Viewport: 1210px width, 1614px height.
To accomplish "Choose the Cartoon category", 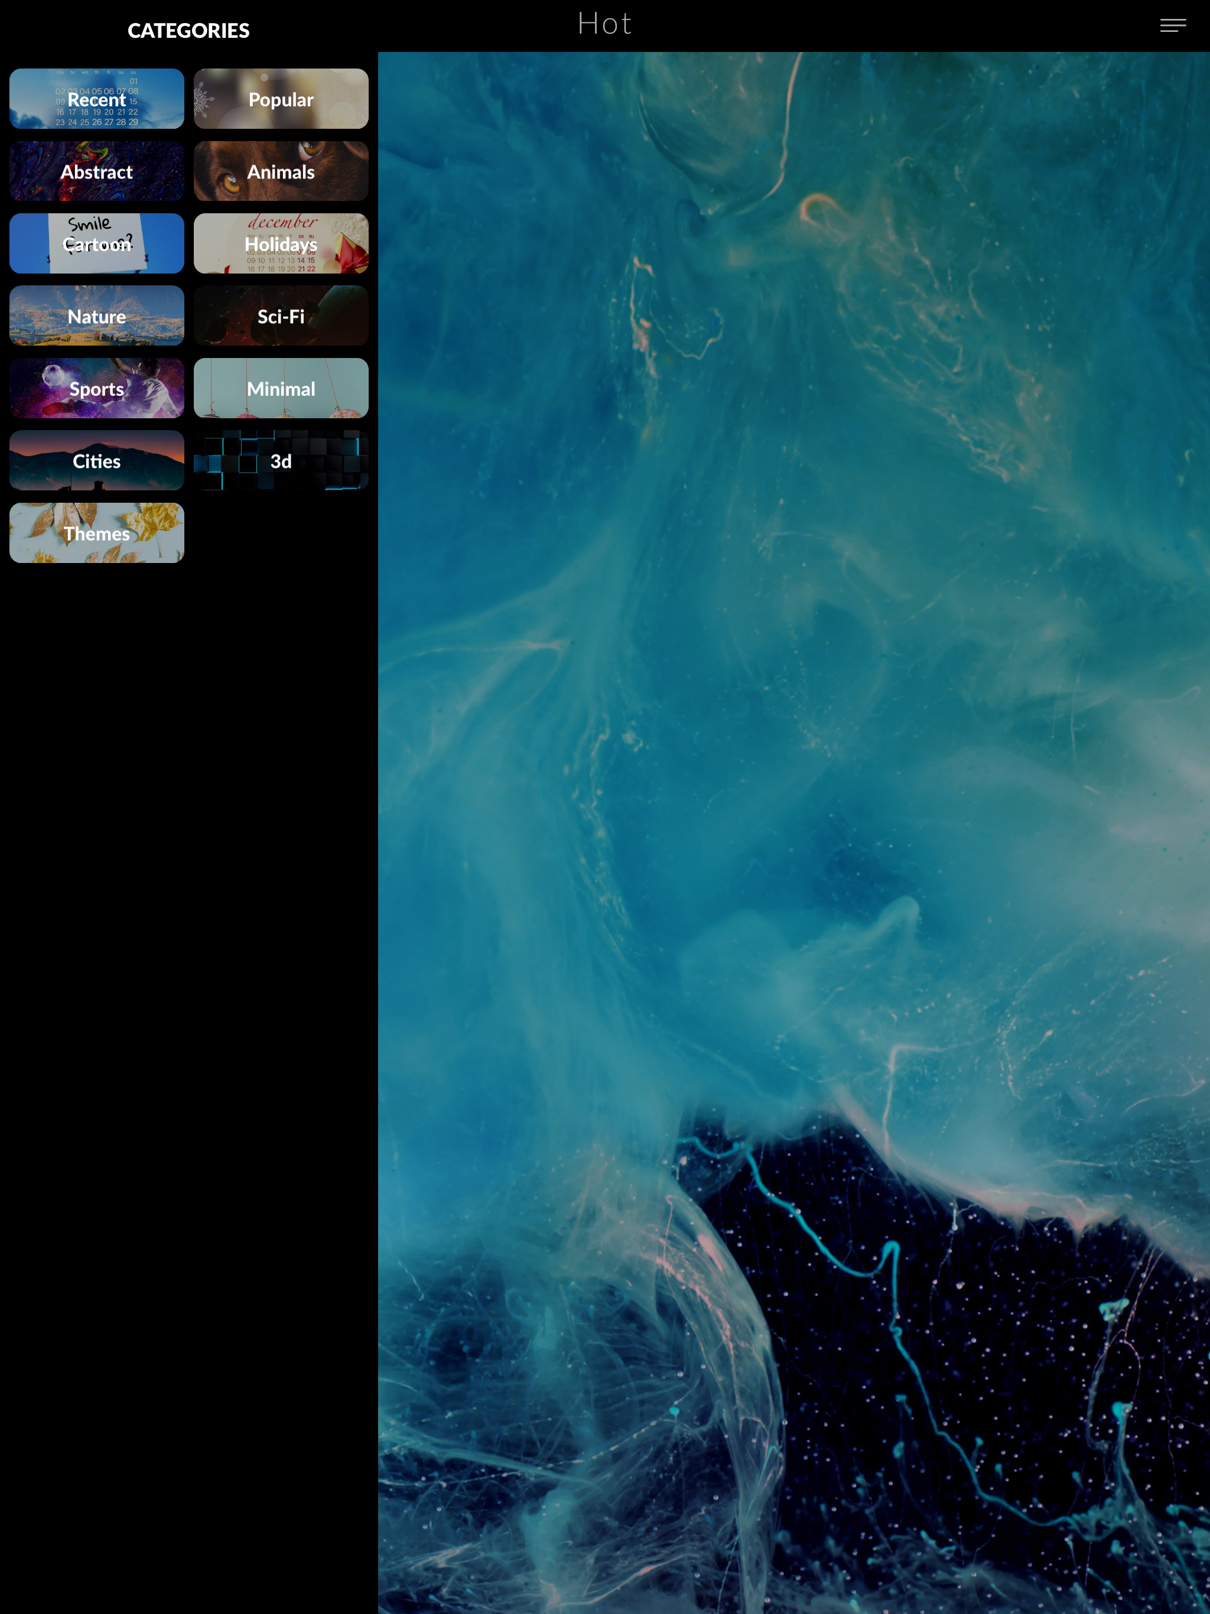I will (x=96, y=243).
